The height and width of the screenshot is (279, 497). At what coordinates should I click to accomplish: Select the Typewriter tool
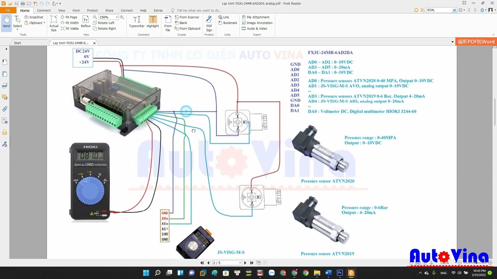pyautogui.click(x=137, y=22)
